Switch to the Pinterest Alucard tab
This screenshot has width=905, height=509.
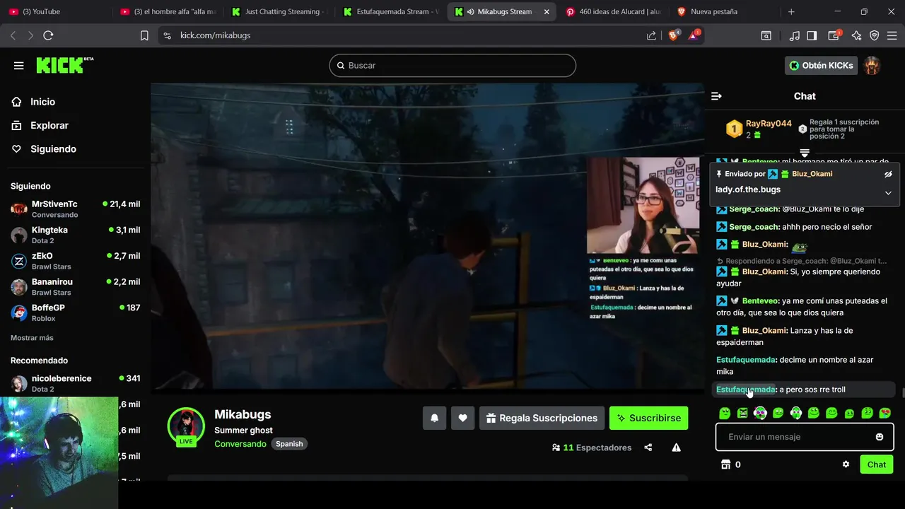[613, 11]
